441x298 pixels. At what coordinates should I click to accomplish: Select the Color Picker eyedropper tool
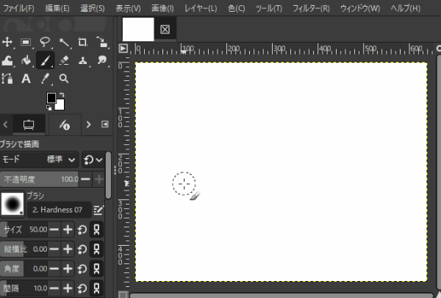point(45,79)
